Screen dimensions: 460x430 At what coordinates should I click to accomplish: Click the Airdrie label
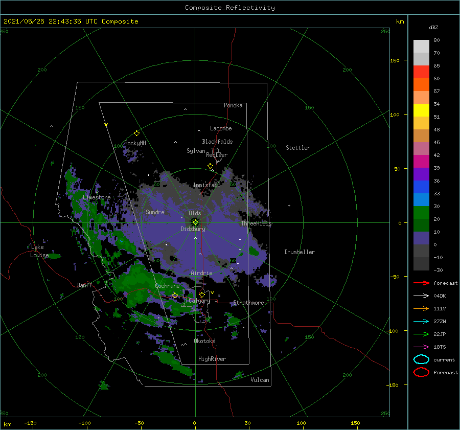[201, 273]
